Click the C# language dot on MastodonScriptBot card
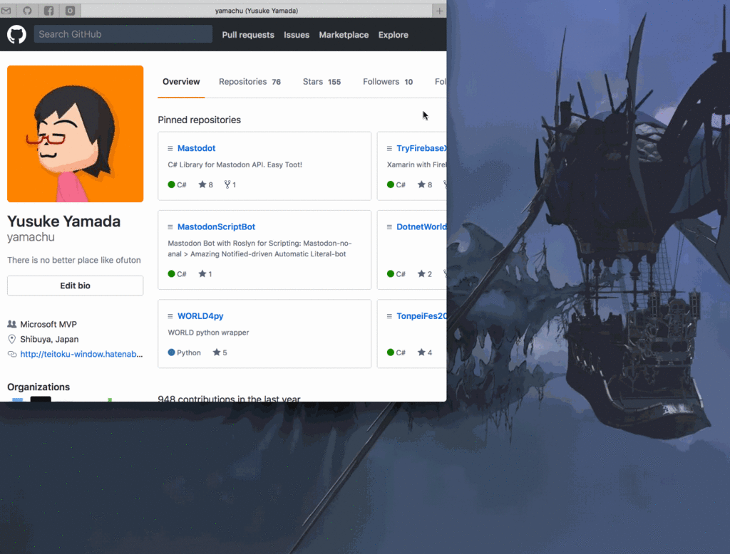Image resolution: width=730 pixels, height=554 pixels. (x=171, y=274)
